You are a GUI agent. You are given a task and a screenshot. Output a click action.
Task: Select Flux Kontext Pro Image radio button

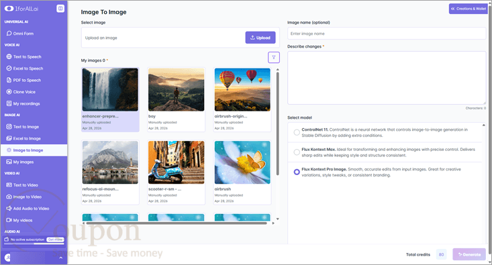point(297,172)
